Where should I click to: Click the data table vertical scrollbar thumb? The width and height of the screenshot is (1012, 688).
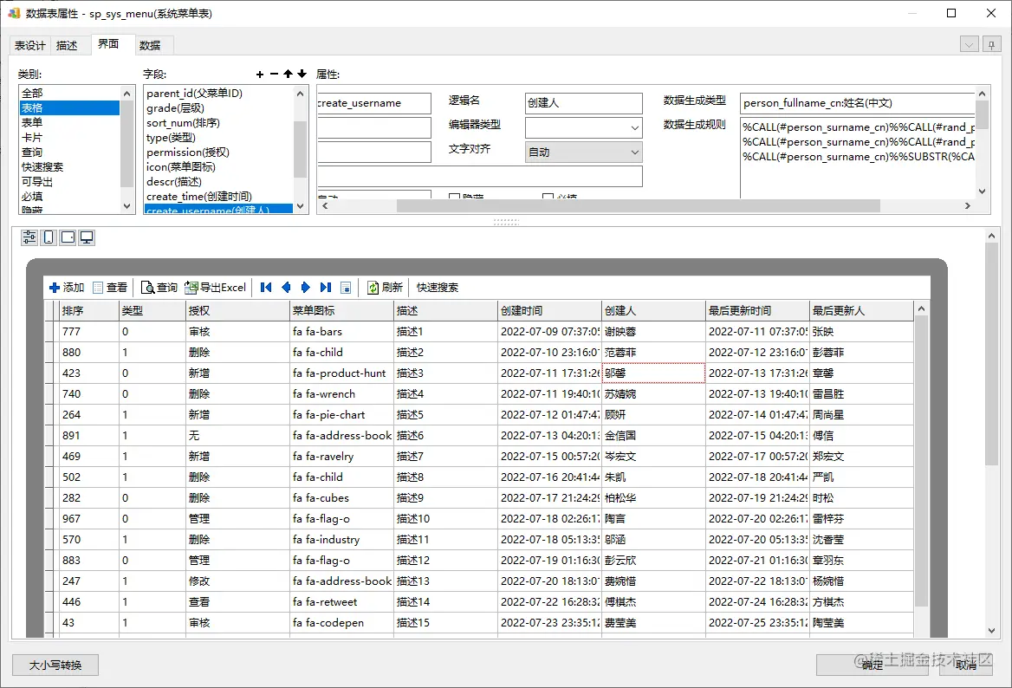(x=921, y=462)
